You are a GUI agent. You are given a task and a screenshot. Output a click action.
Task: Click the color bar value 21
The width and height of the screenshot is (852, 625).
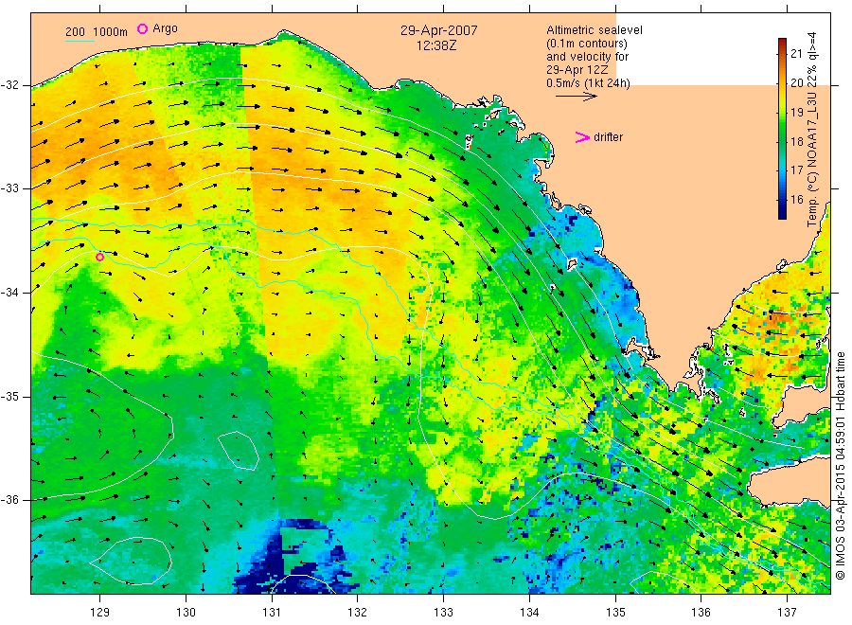[x=796, y=53]
